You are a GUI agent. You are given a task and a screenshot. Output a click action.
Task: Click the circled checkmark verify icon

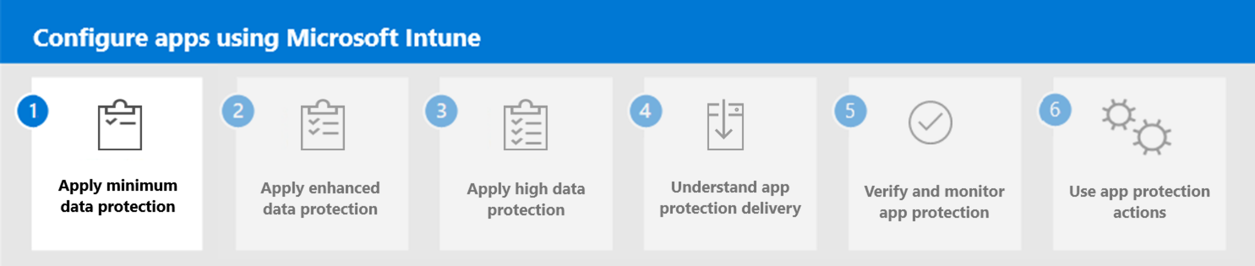click(930, 123)
